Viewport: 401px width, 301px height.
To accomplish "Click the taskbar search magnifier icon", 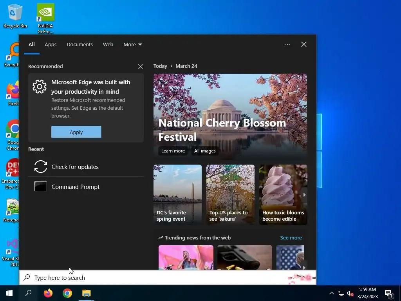I will (x=28, y=293).
